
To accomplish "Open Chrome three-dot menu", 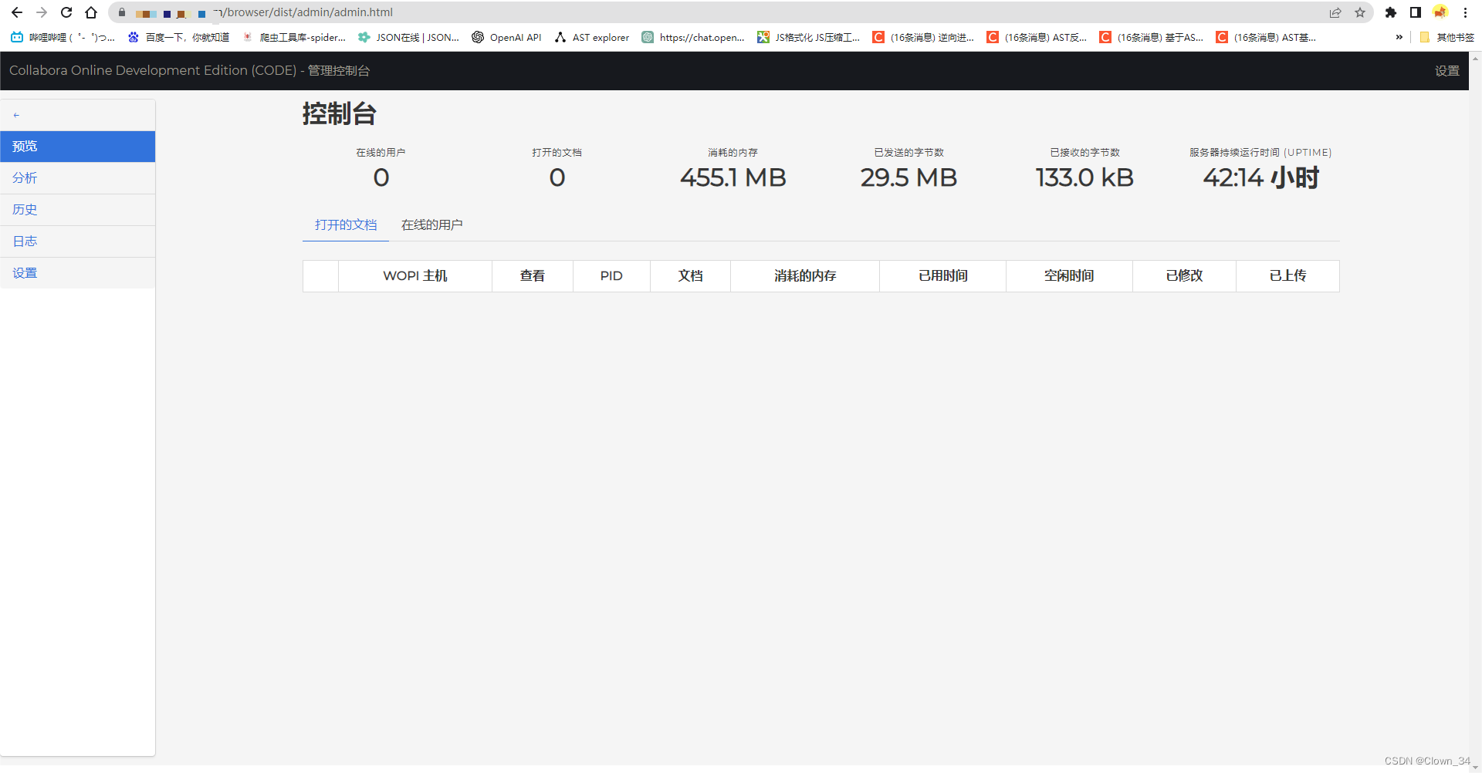I will coord(1465,12).
